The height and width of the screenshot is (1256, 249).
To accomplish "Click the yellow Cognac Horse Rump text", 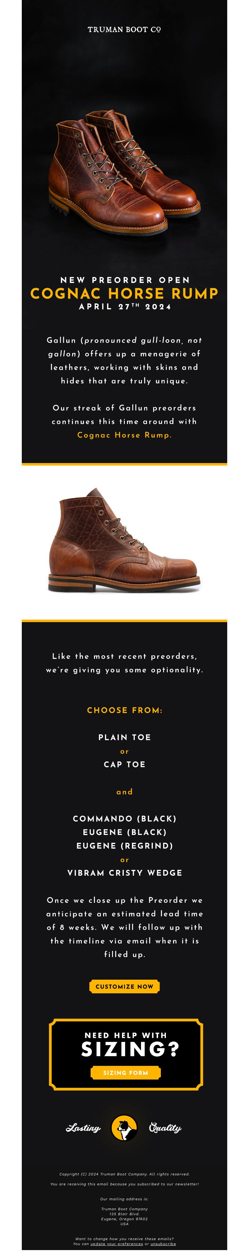I will (124, 434).
